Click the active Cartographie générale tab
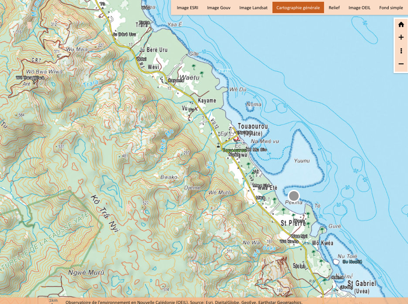Image resolution: width=408 pixels, height=304 pixels. 298,7
